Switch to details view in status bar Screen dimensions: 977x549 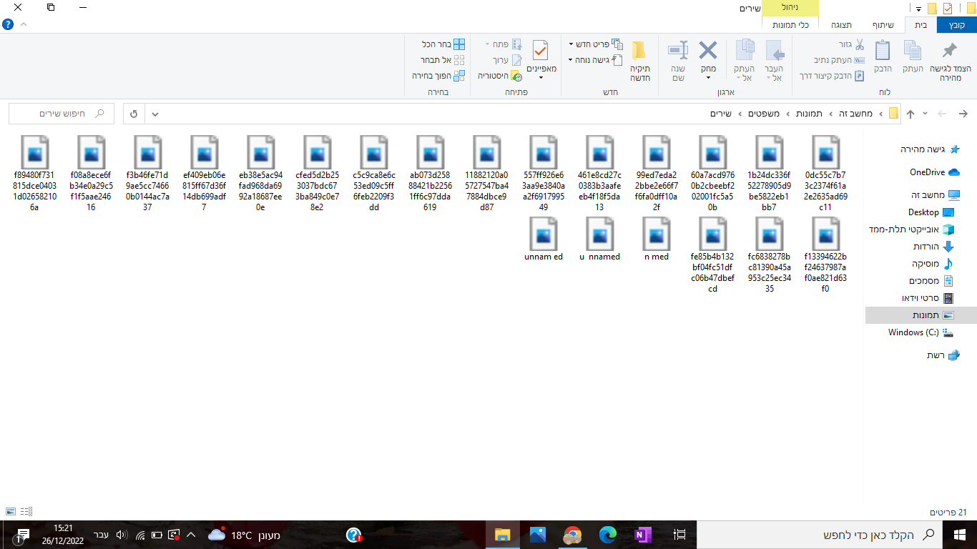(26, 512)
